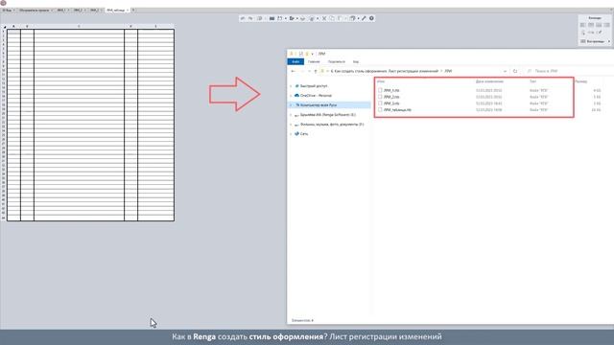Image resolution: width=614 pixels, height=345 pixels.
Task: Open the address bar history dropdown in Explorer
Action: coord(506,71)
